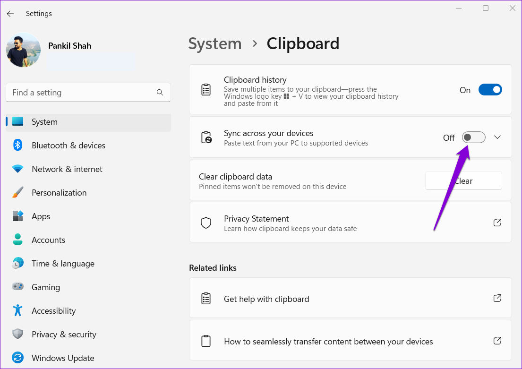Open the Apps settings page

click(x=88, y=216)
